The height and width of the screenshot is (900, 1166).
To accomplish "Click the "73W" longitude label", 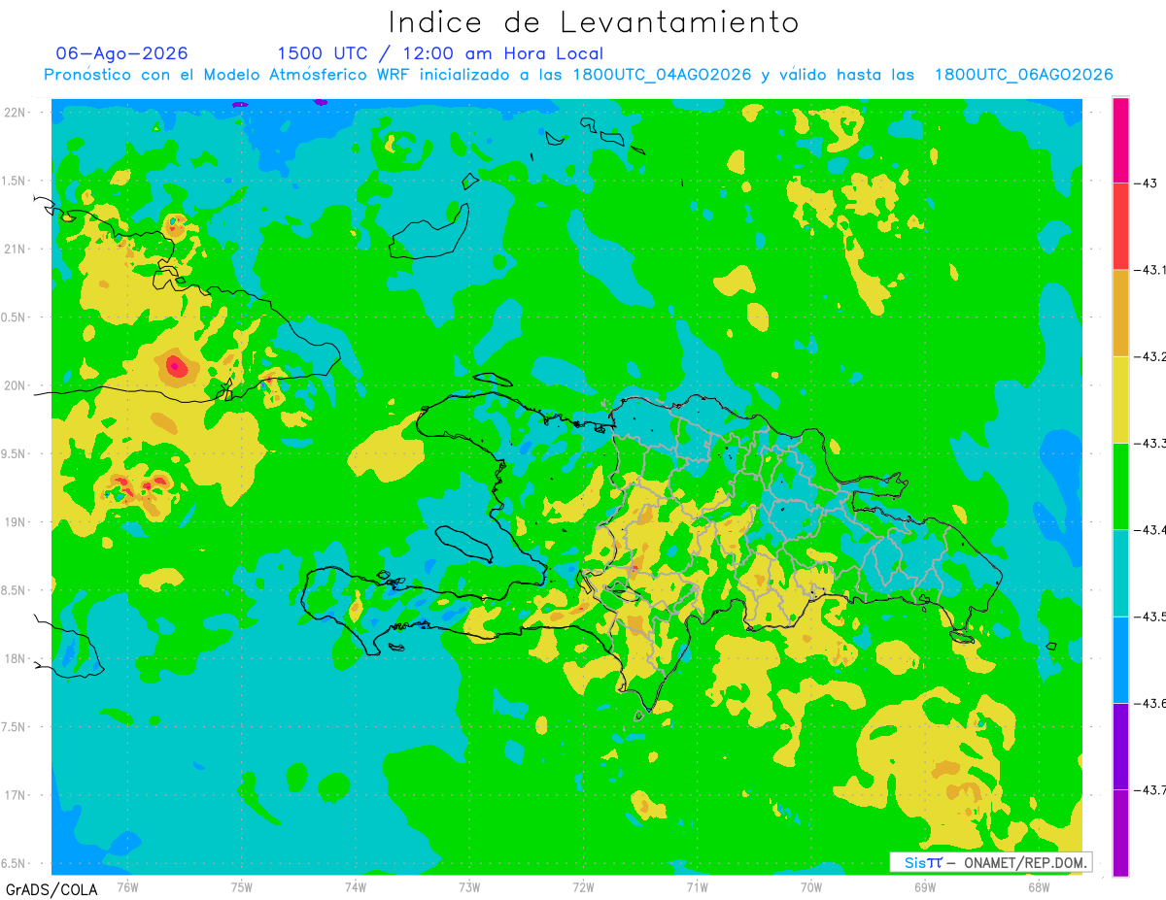I will [469, 886].
